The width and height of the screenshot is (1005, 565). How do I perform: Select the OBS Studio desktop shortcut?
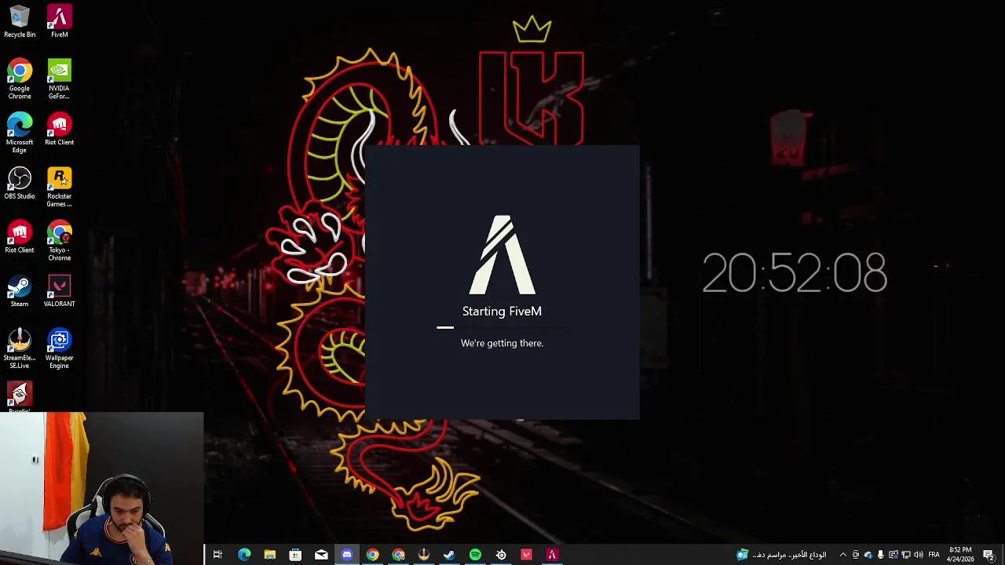(20, 183)
